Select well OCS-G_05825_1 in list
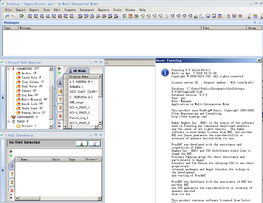263x203 pixels. pos(83,107)
